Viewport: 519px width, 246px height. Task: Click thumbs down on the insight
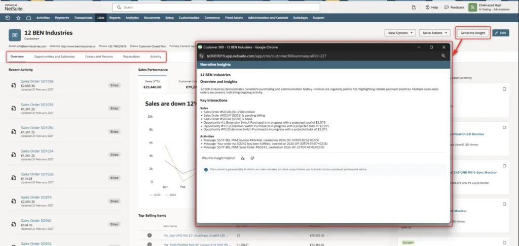pyautogui.click(x=252, y=158)
